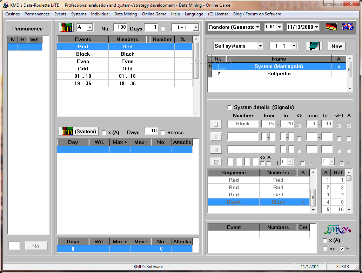
Task: Open the Language menu
Action: (194, 14)
